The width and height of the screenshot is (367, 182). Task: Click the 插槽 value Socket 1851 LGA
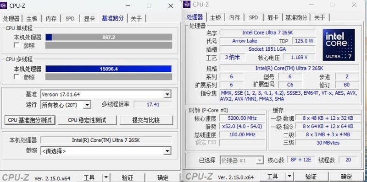point(267,49)
